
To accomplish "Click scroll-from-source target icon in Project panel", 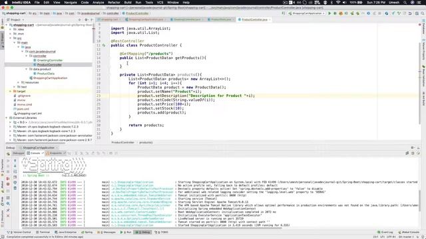I will click(80, 20).
